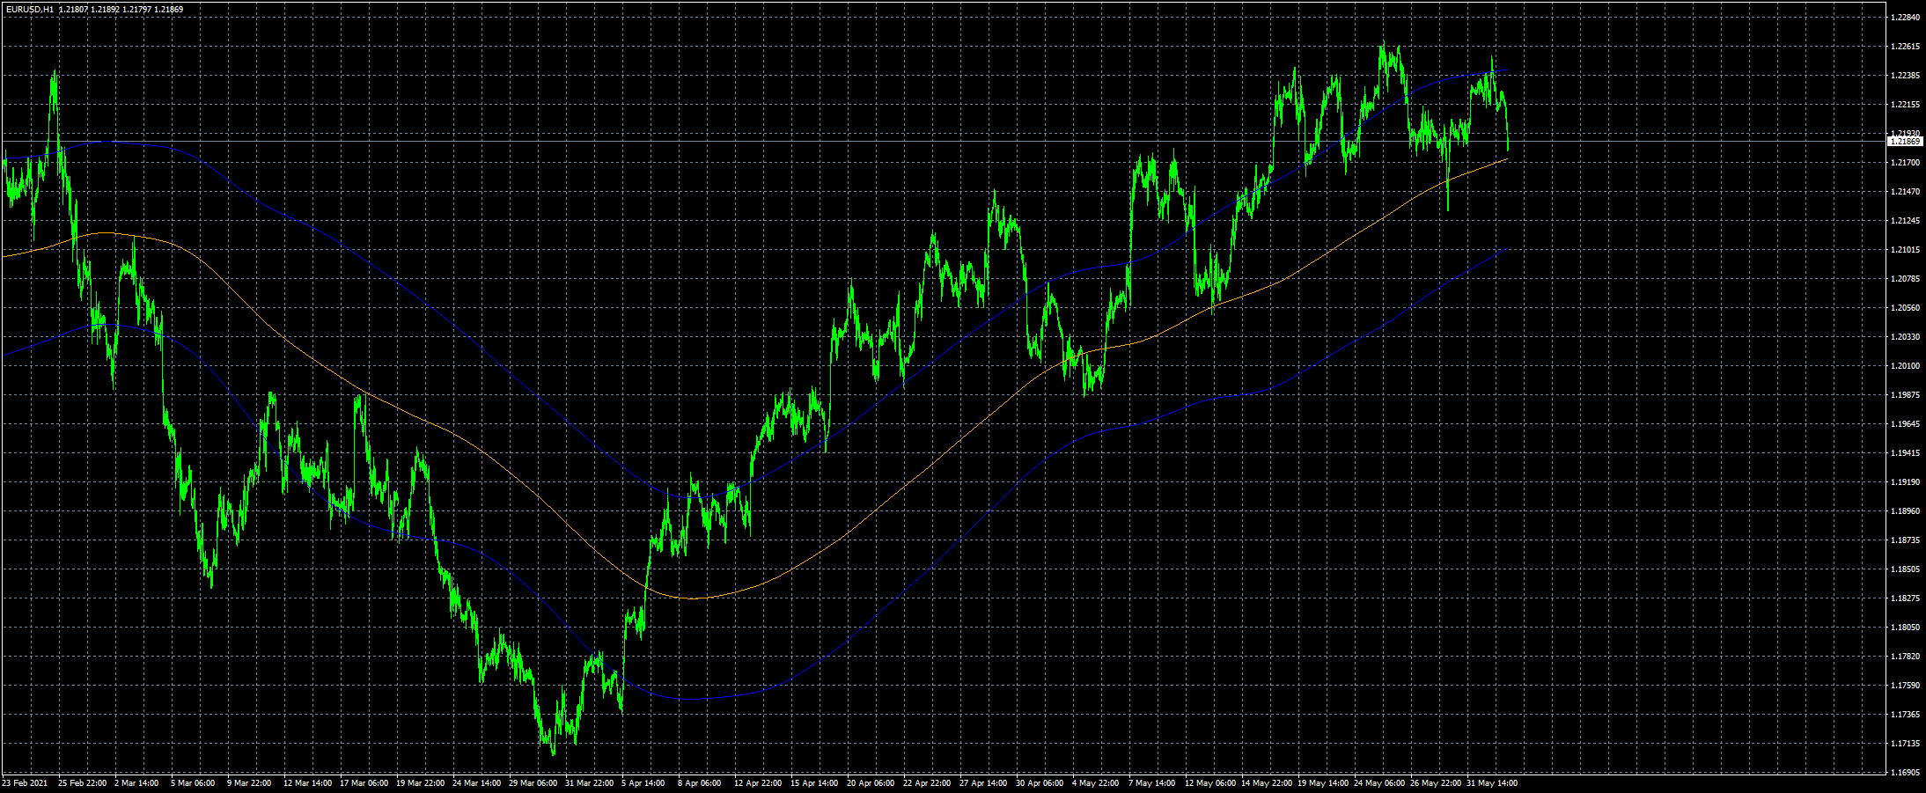1926x793 pixels.
Task: Click the 5 Apr 14:00 time label
Action: coord(643,782)
